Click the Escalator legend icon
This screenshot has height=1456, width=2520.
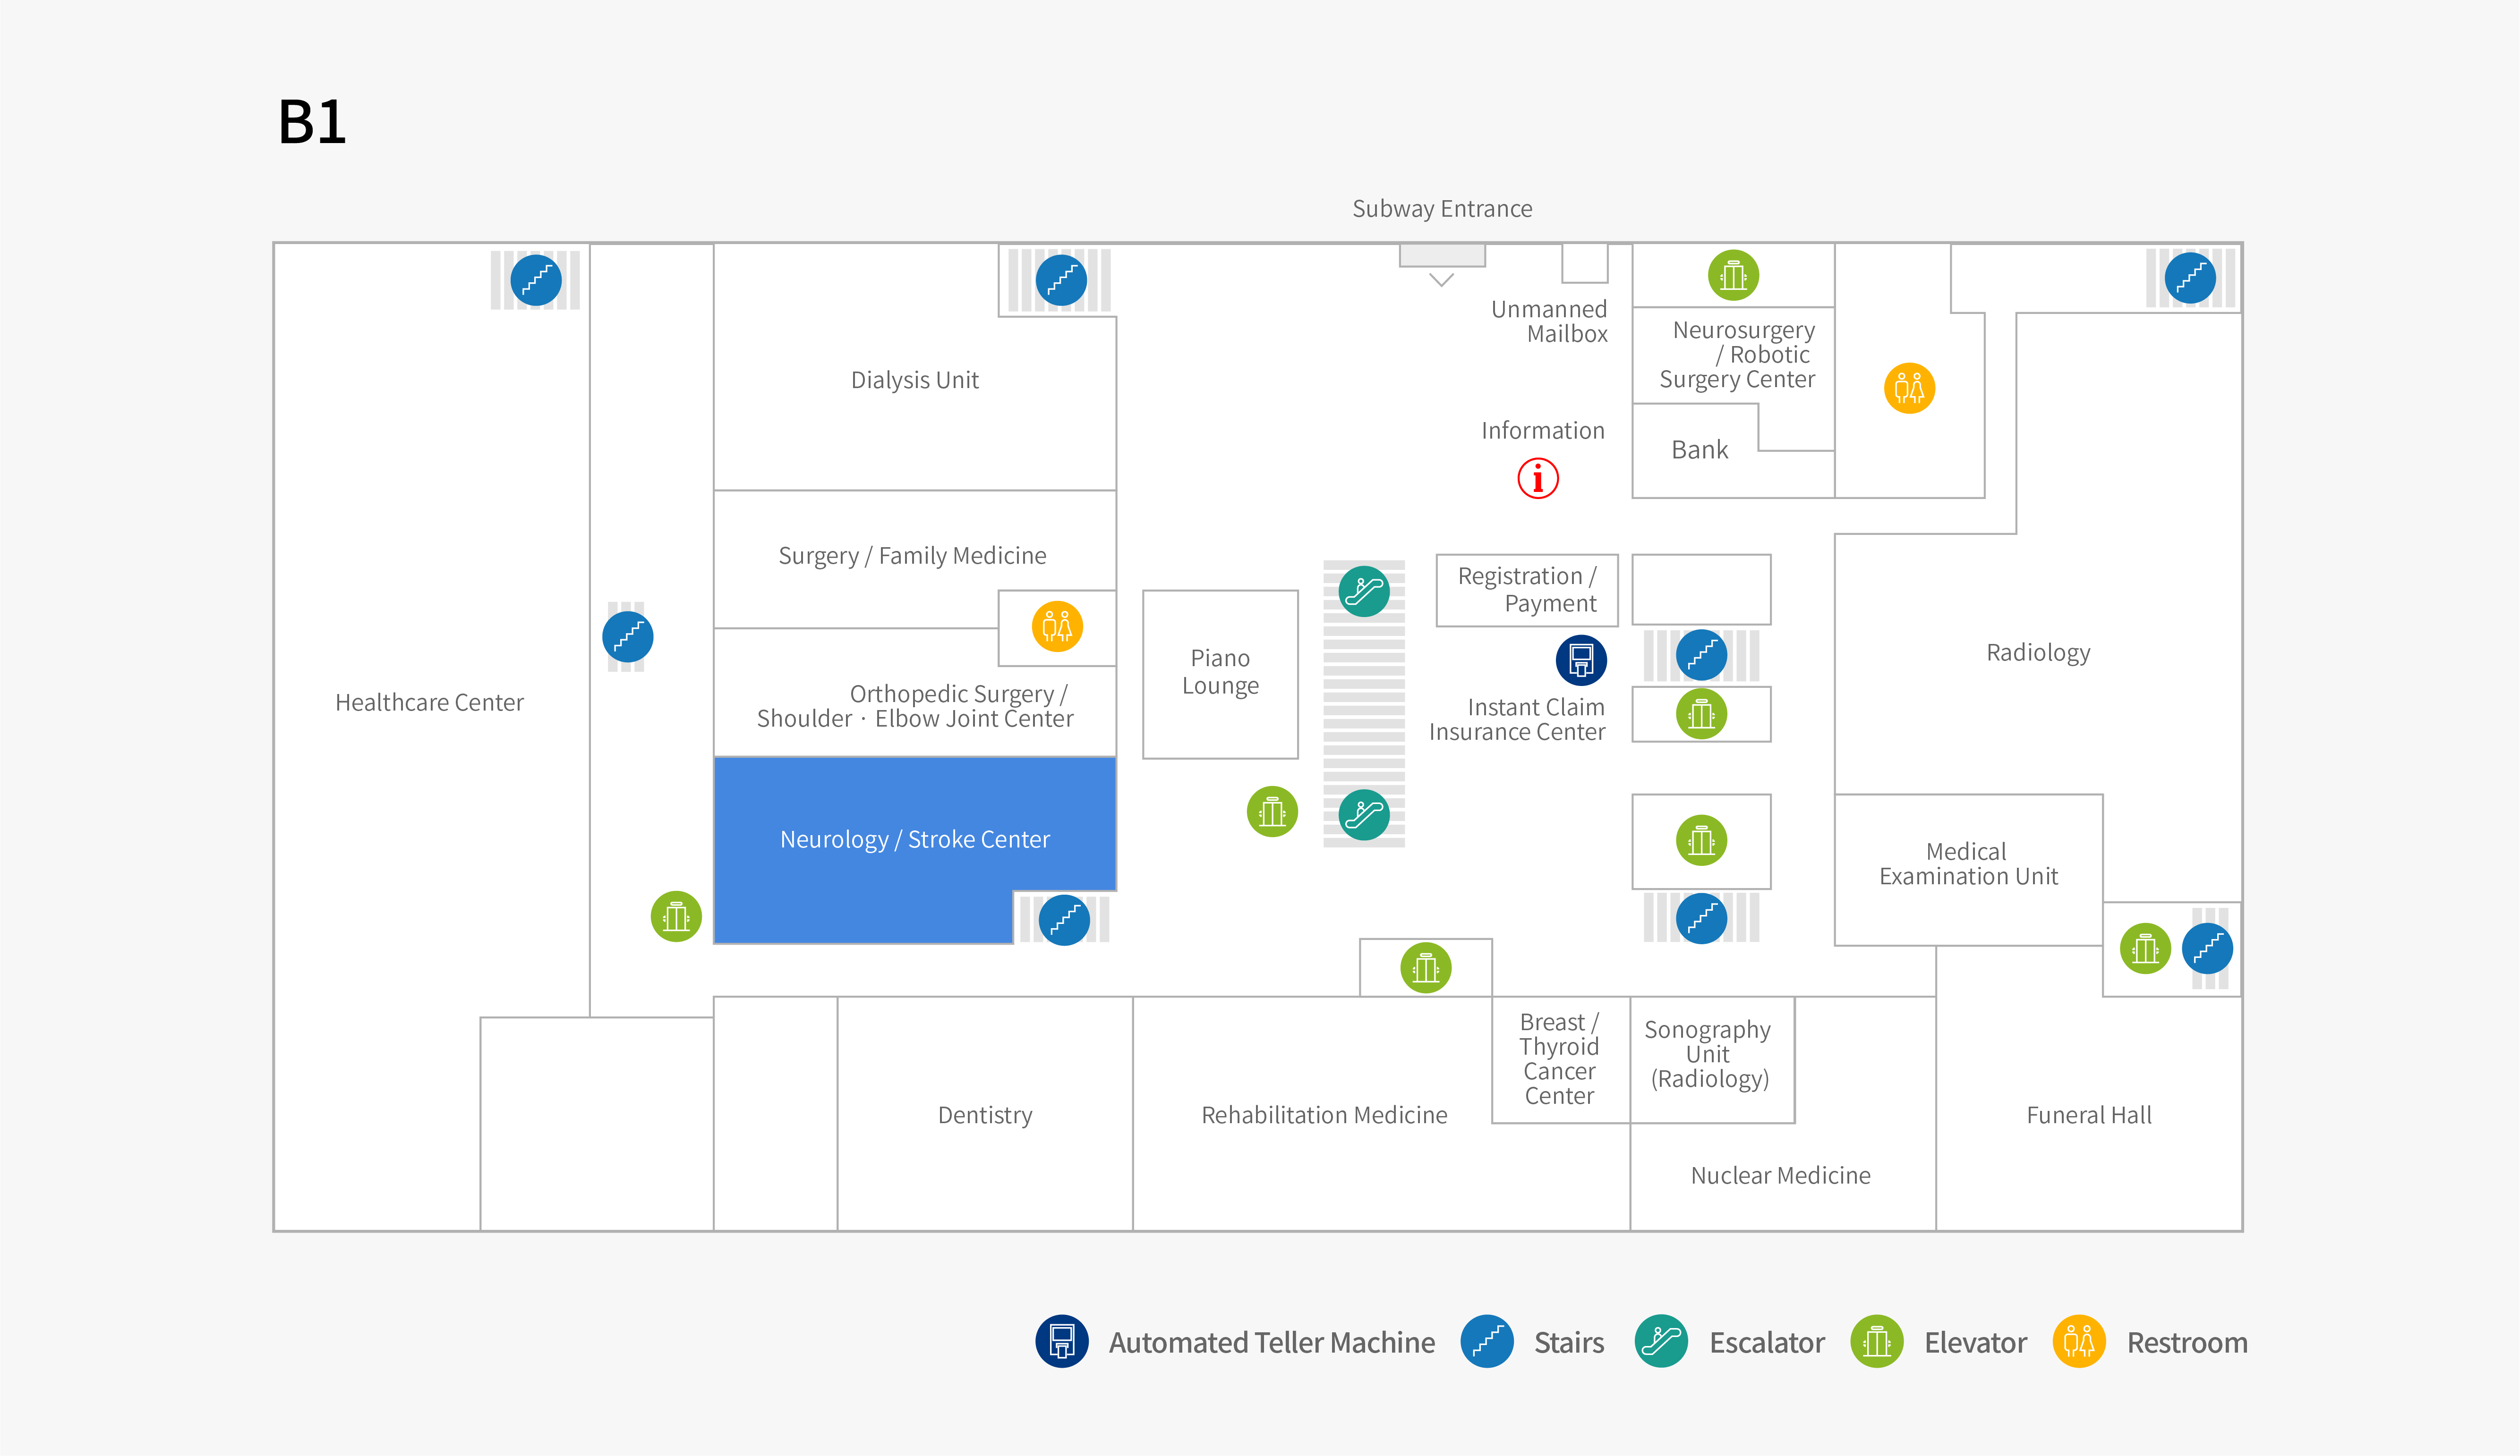[1661, 1341]
